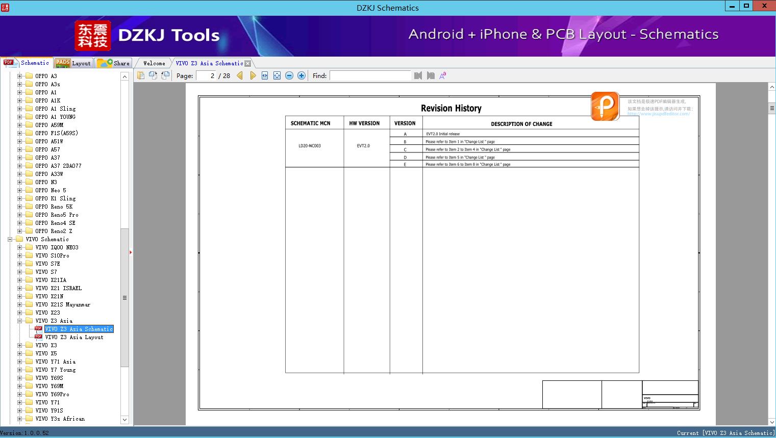Click the Find text field
776x438 pixels.
pyautogui.click(x=370, y=75)
